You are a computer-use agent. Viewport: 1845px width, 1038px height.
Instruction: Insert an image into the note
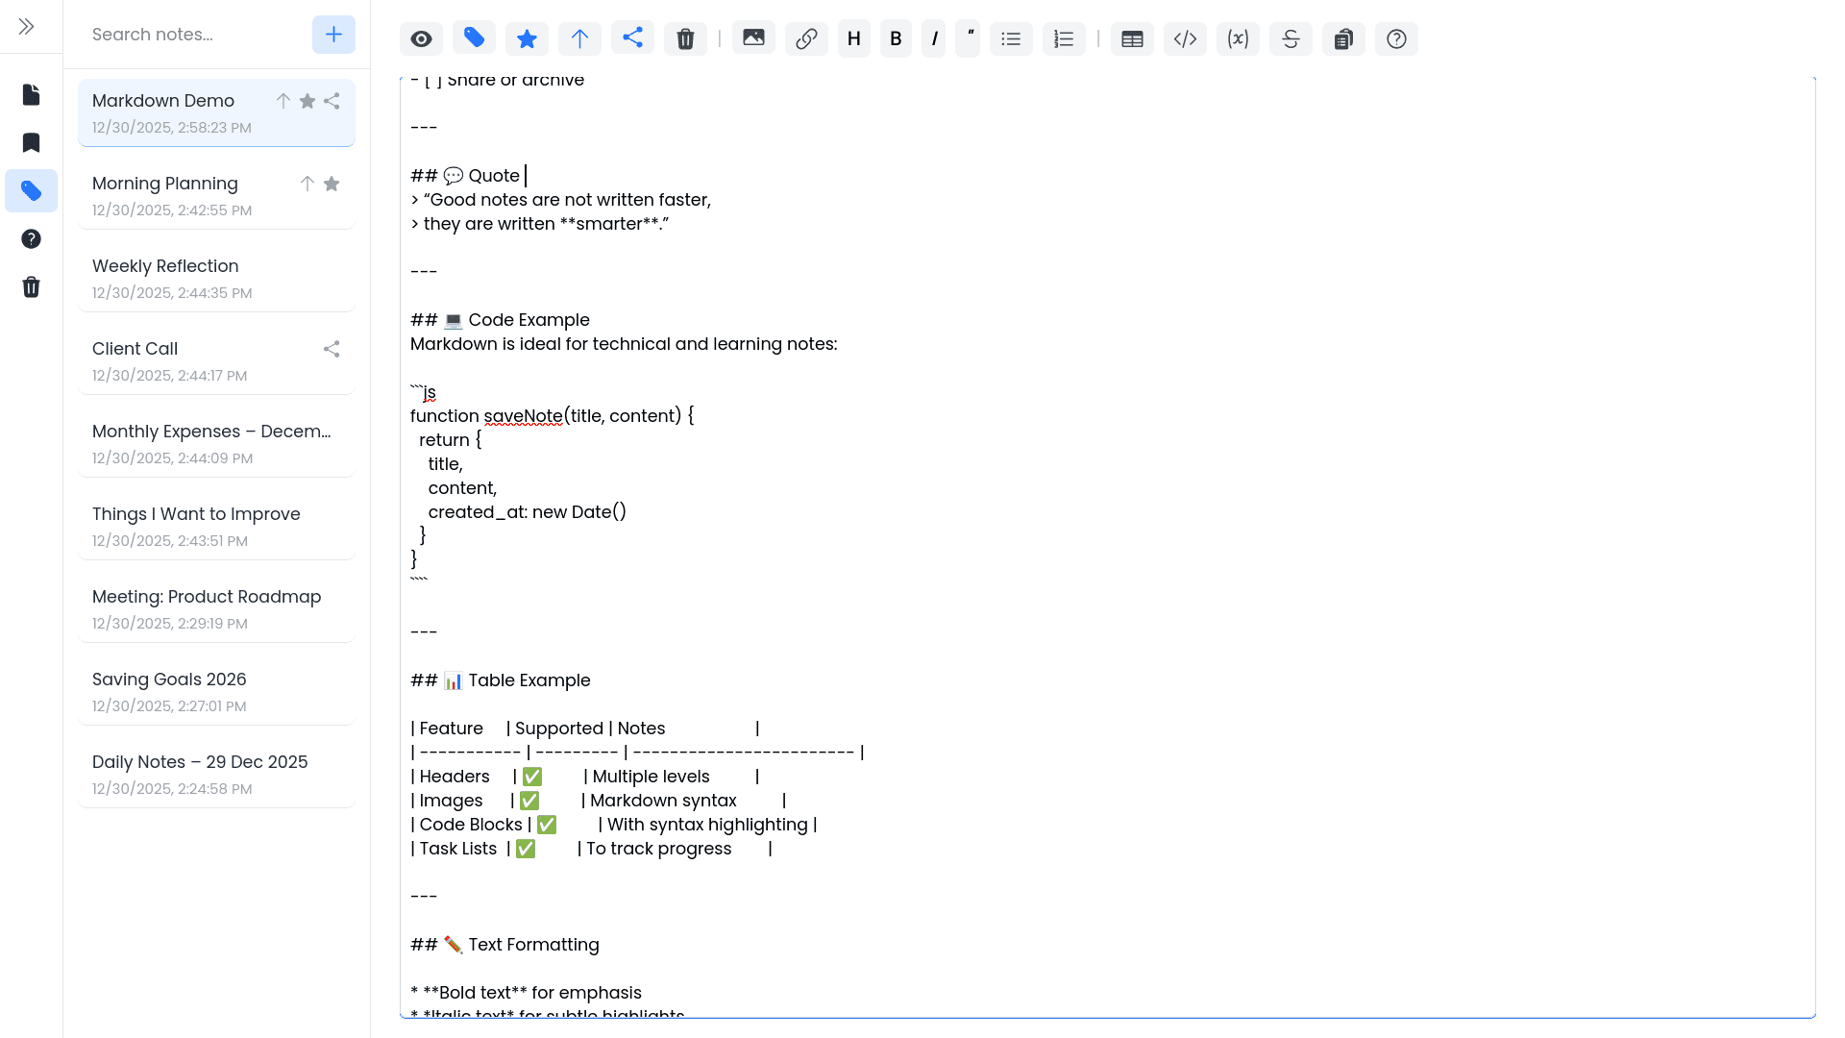[x=753, y=38]
